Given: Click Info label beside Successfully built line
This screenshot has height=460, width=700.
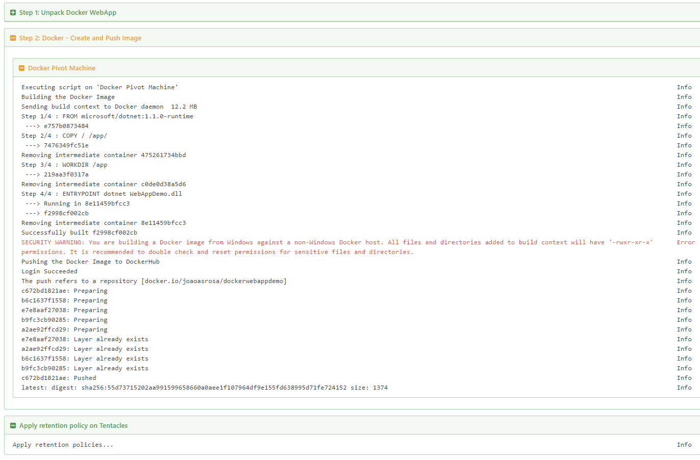Looking at the screenshot, I should point(684,233).
